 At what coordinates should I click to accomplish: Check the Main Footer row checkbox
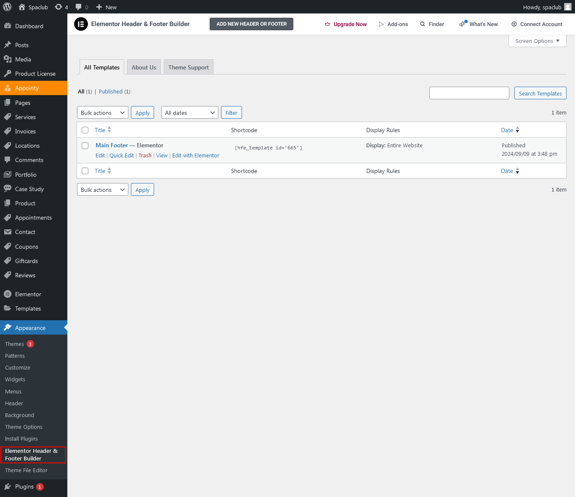(85, 146)
